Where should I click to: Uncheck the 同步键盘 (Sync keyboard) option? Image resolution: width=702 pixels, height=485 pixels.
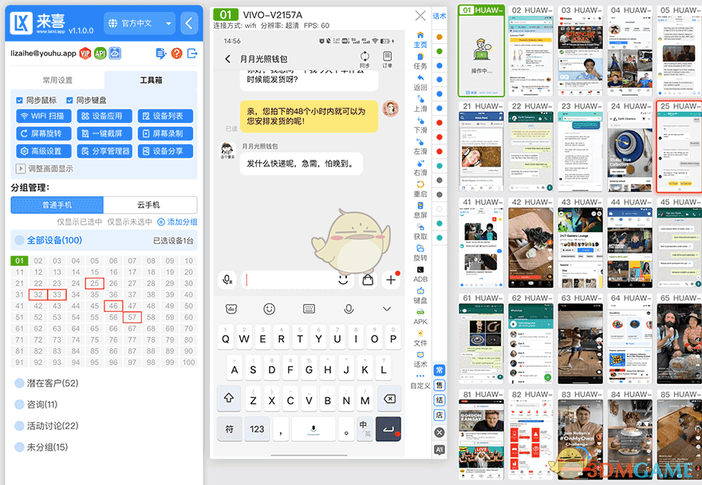coord(69,100)
